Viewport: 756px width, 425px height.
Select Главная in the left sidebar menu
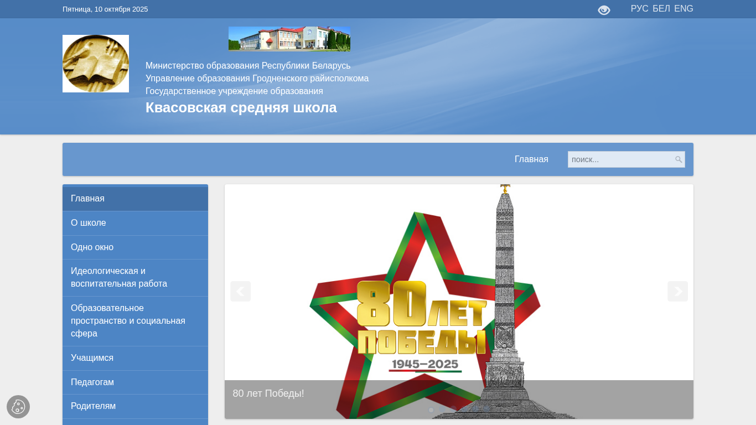[135, 199]
